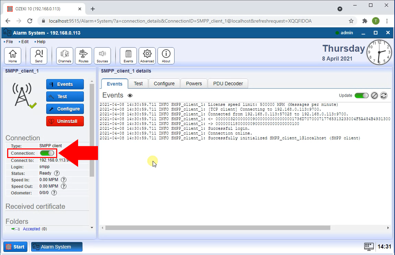The height and width of the screenshot is (255, 395).
Task: Toggle the Connection switch off
Action: coord(47,153)
